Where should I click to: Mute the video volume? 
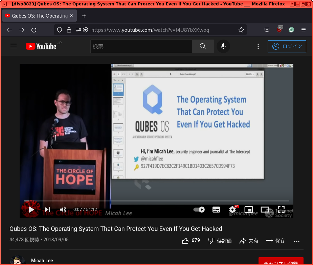click(x=63, y=210)
